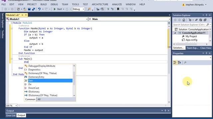Undo the last edit with the Undo icon
The width and height of the screenshot is (213, 119).
tap(39, 9)
